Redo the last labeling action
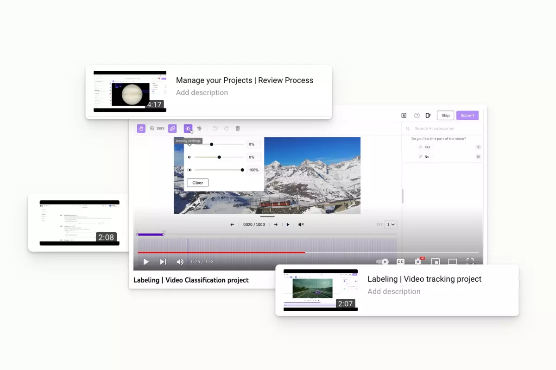The width and height of the screenshot is (556, 370). click(x=226, y=129)
